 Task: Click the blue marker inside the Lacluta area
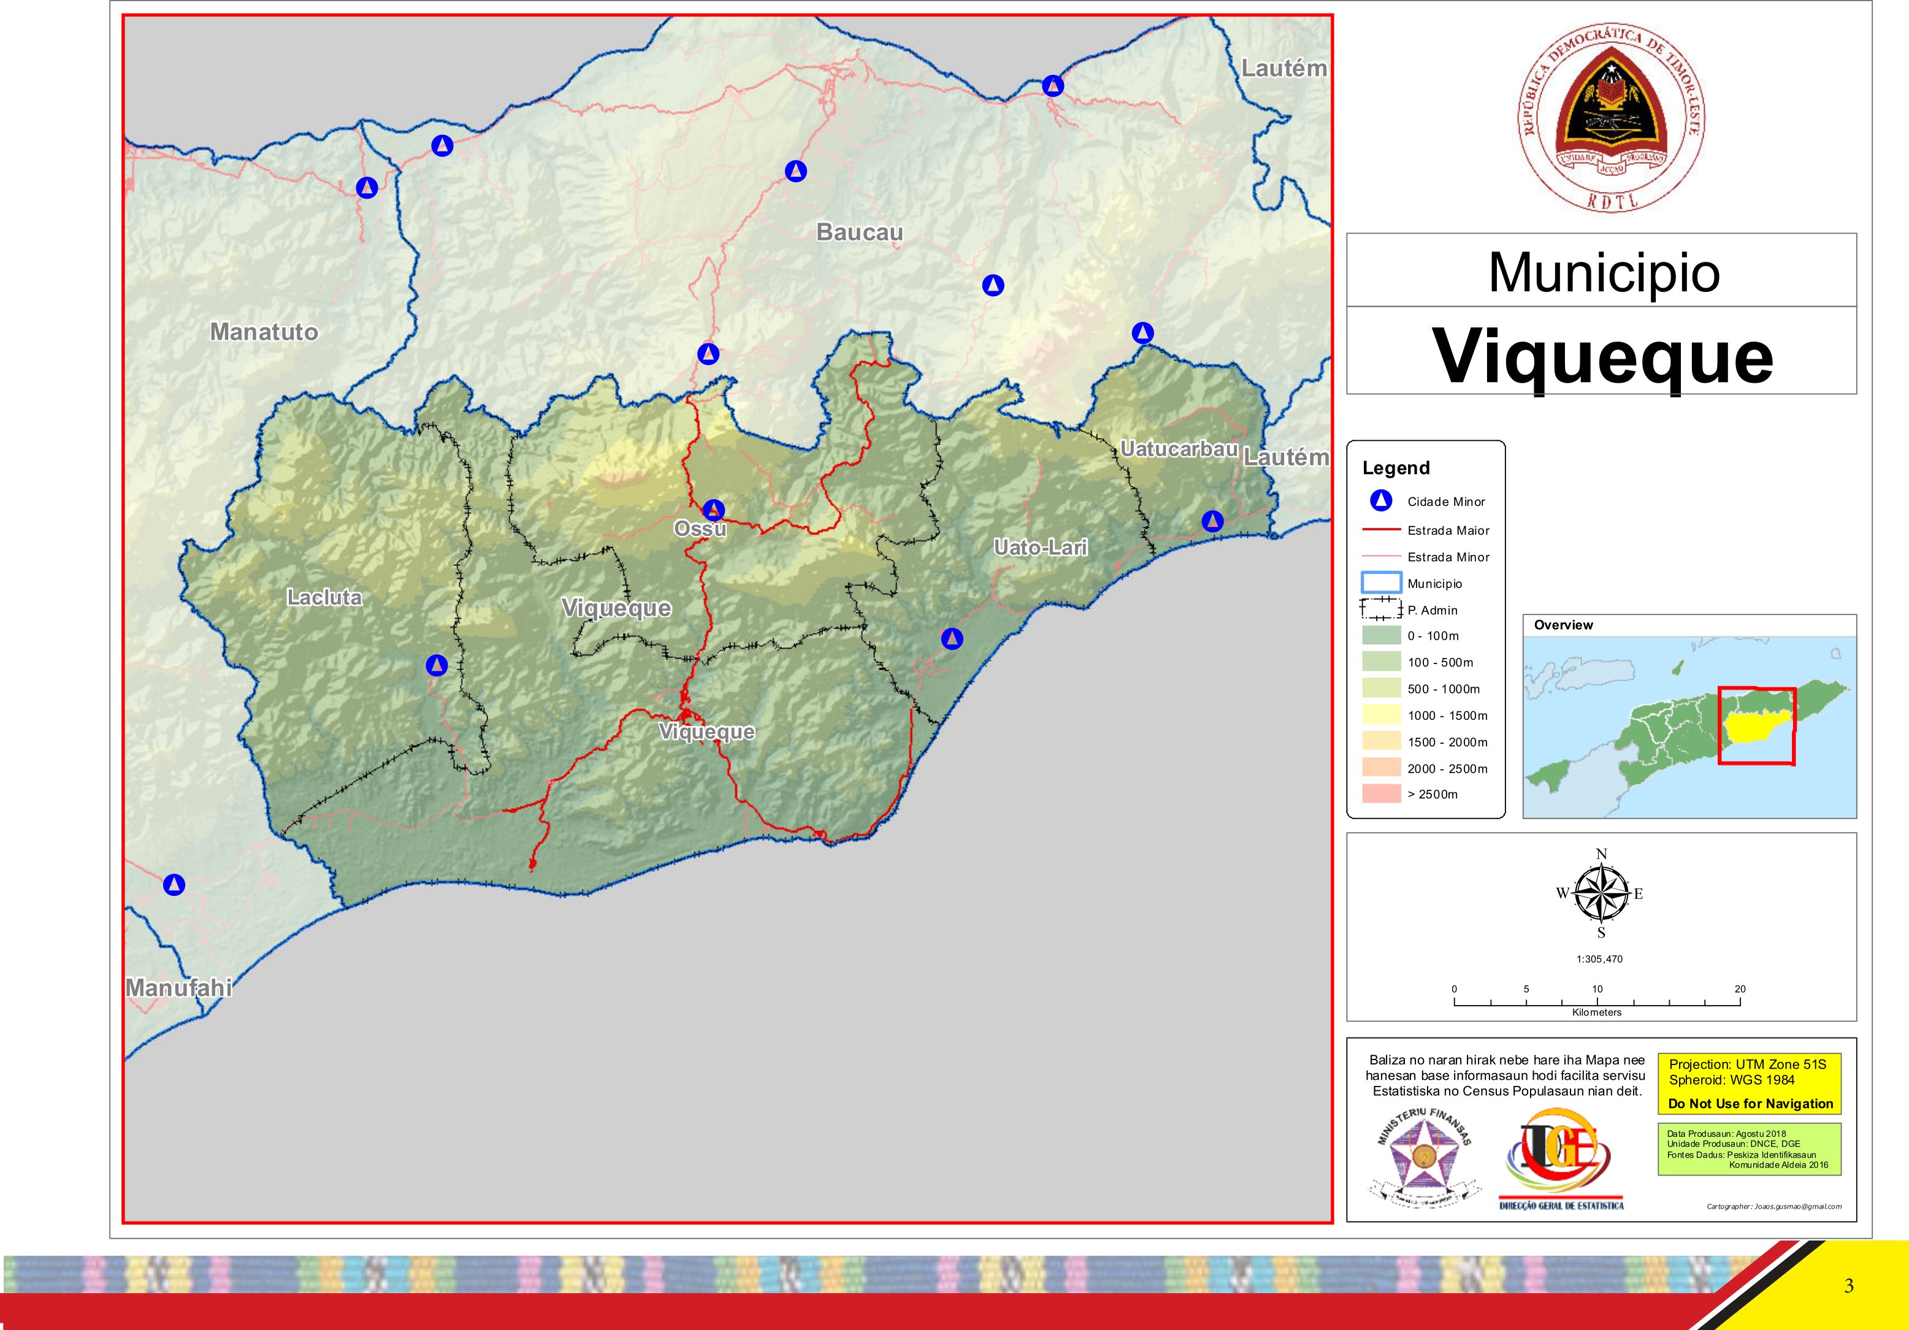(437, 665)
